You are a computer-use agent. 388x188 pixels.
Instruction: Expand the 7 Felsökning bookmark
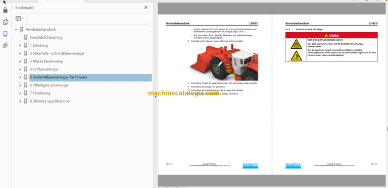click(20, 93)
